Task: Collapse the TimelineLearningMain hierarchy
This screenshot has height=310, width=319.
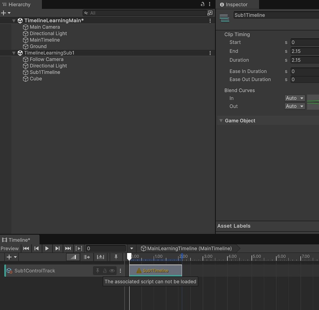Action: tap(13, 20)
